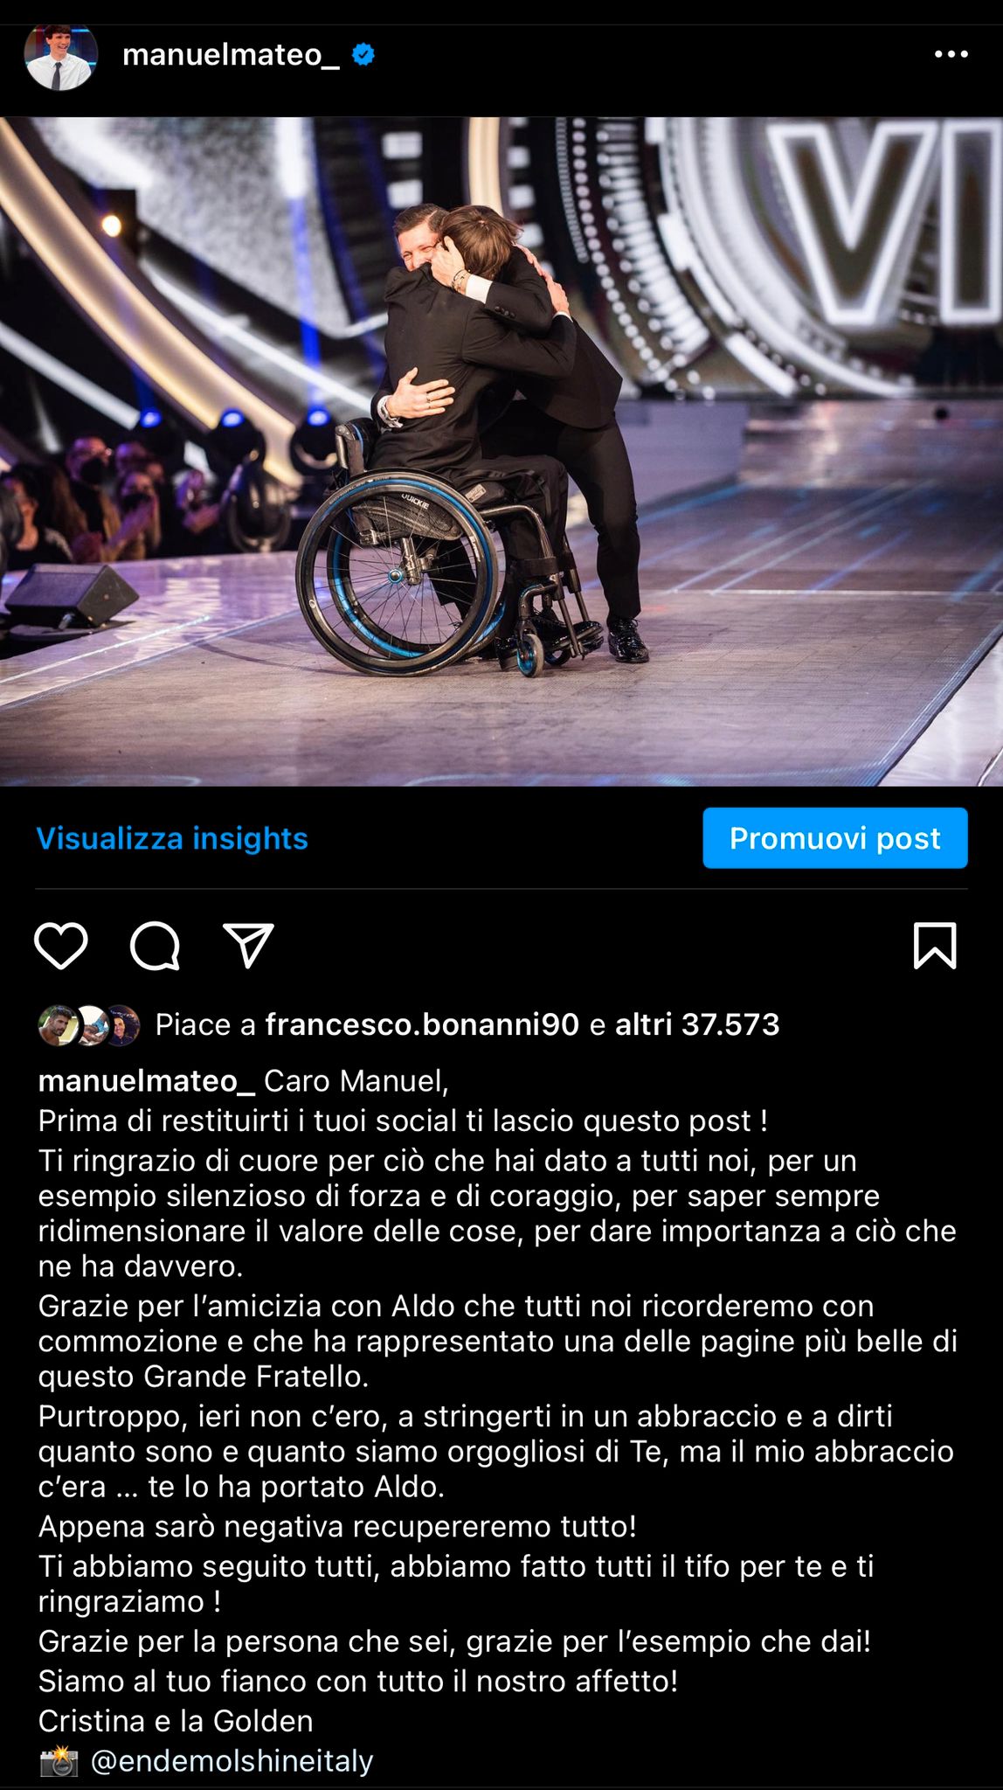Viewport: 1003px width, 1790px height.
Task: Tap the caption paragraph mentioning Grande Fratello
Action: tap(498, 1341)
